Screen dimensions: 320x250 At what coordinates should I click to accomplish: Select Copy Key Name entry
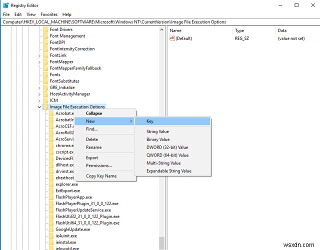pyautogui.click(x=105, y=176)
